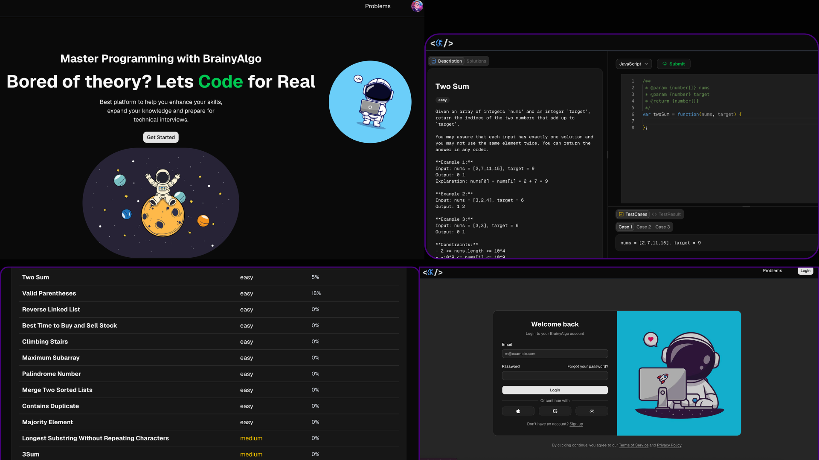Image resolution: width=819 pixels, height=460 pixels.
Task: Open the Palindrome Number problem
Action: click(51, 374)
